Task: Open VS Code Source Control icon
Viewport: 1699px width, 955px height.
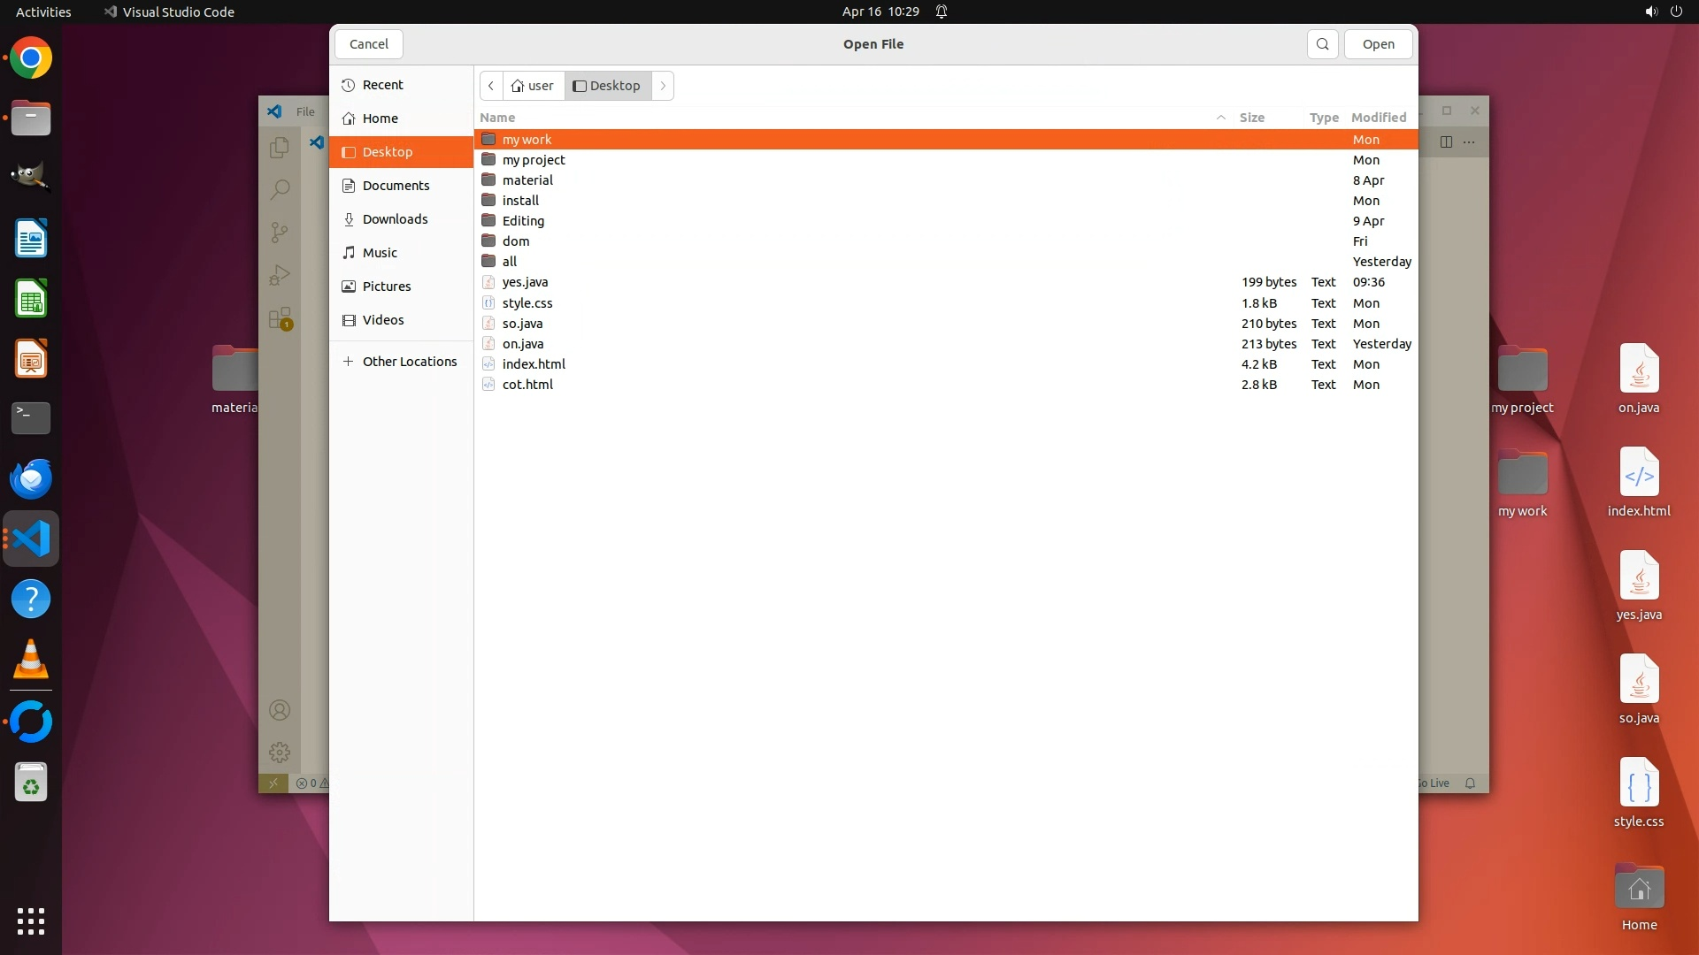Action: pyautogui.click(x=280, y=233)
